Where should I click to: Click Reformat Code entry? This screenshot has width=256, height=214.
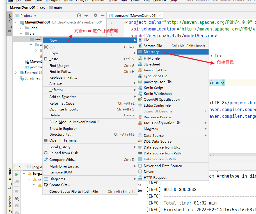90,103
